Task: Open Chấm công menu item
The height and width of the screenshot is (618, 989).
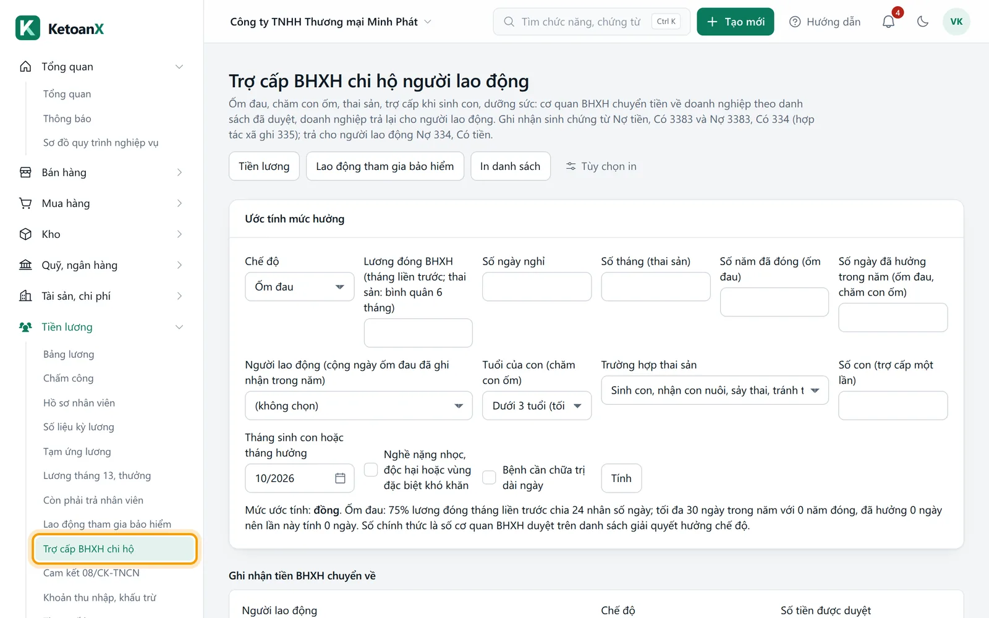Action: tap(69, 378)
